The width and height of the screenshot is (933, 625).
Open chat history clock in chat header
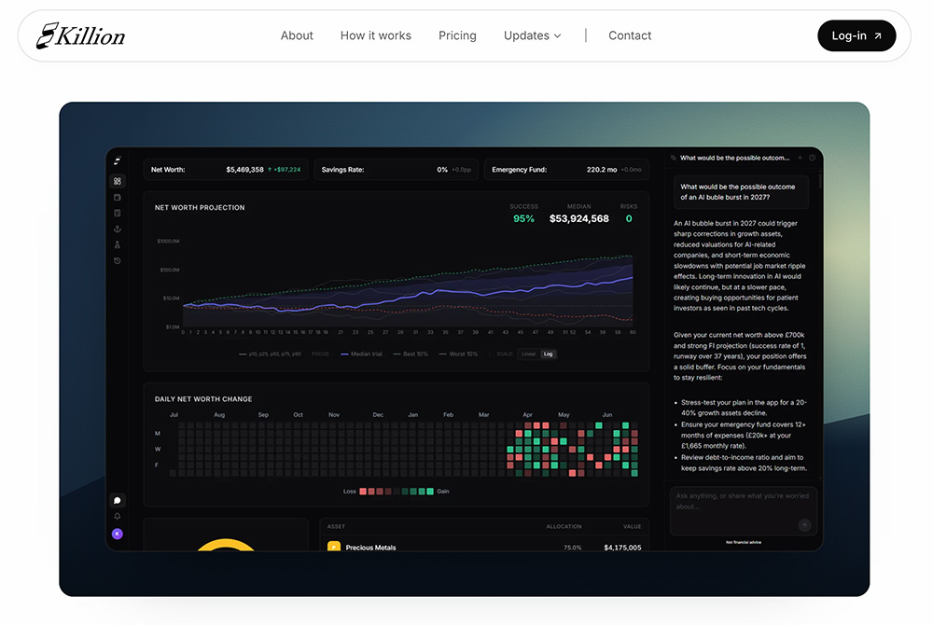coord(812,158)
